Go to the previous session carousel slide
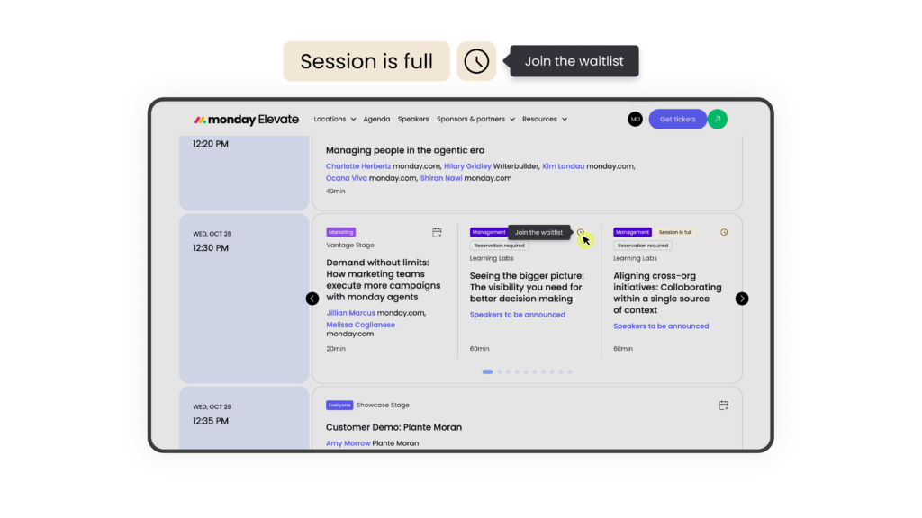This screenshot has height=518, width=922. click(312, 299)
